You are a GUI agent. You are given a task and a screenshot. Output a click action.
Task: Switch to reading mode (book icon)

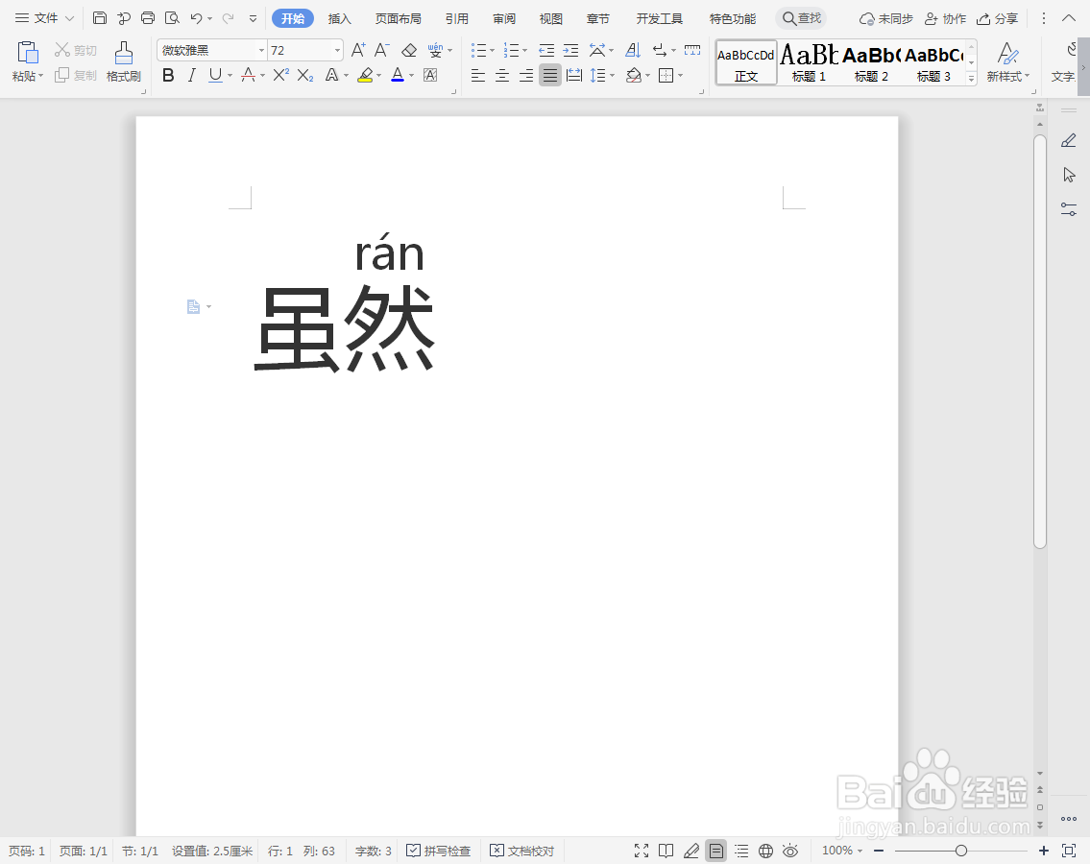pyautogui.click(x=666, y=851)
